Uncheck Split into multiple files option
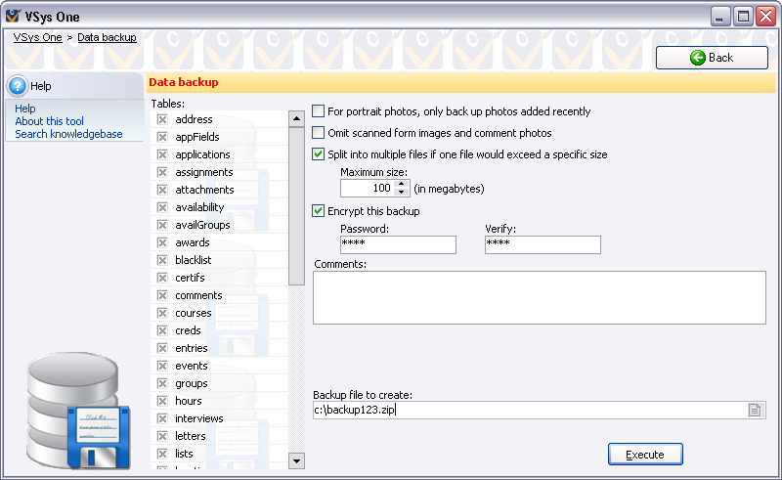Image resolution: width=782 pixels, height=480 pixels. click(x=319, y=154)
